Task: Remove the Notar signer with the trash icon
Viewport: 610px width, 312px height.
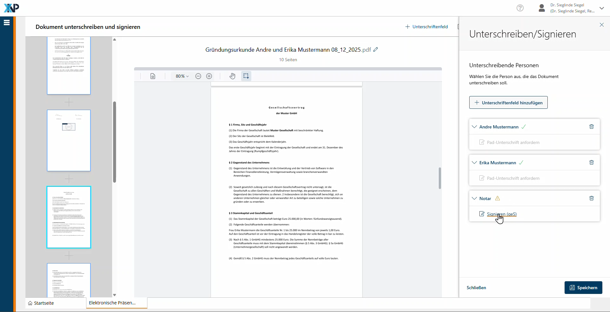Action: [591, 198]
